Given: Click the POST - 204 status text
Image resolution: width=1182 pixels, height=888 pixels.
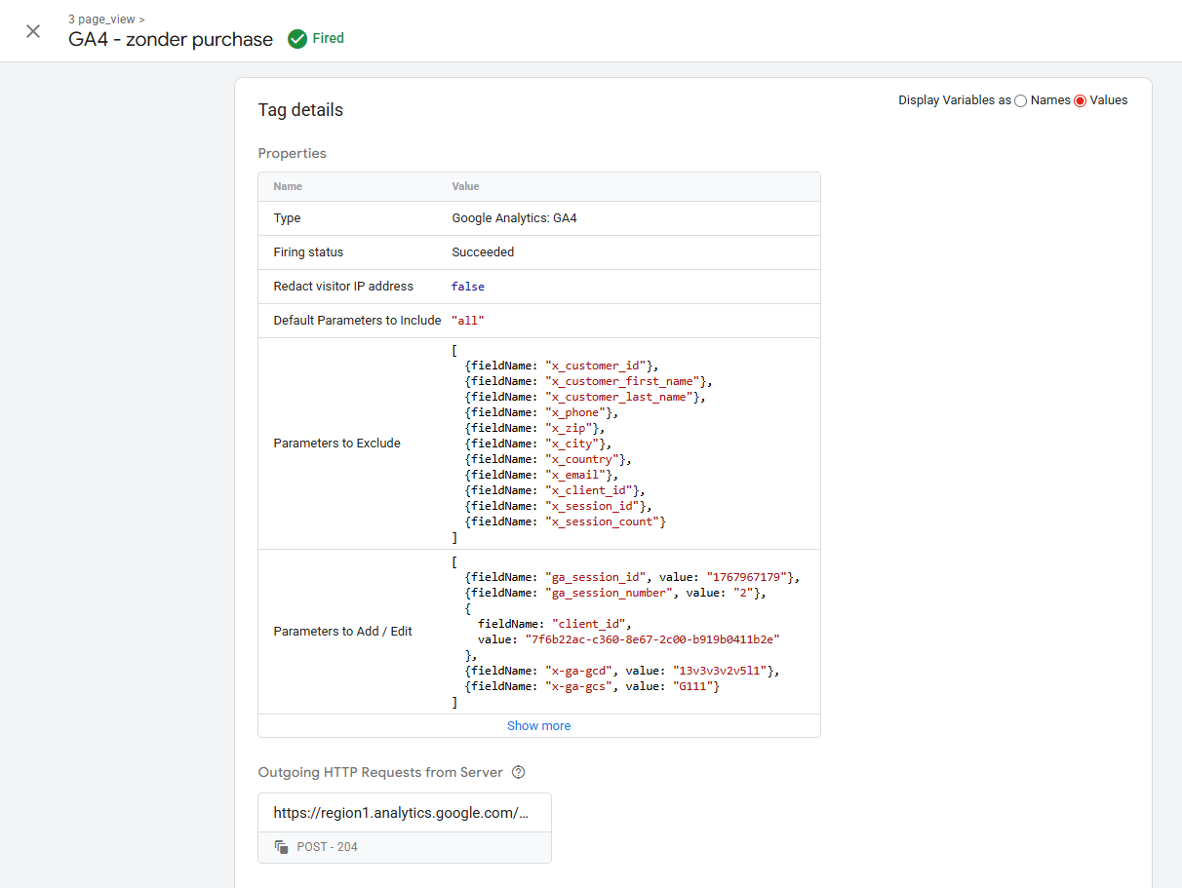Looking at the screenshot, I should point(327,847).
